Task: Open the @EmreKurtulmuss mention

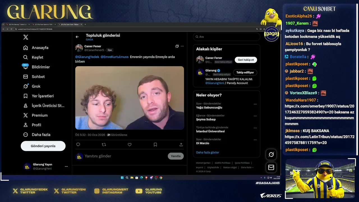Action: click(114, 57)
